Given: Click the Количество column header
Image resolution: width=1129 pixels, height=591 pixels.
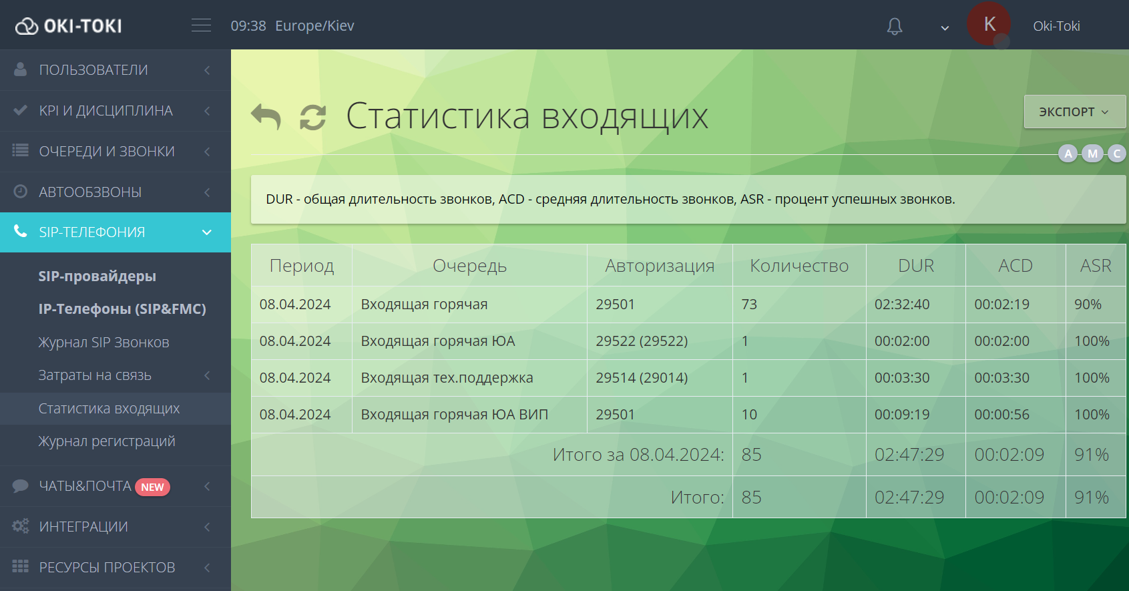Looking at the screenshot, I should [799, 266].
